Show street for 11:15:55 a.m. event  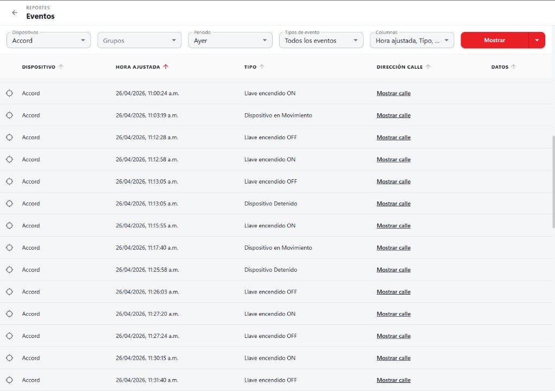pyautogui.click(x=393, y=225)
